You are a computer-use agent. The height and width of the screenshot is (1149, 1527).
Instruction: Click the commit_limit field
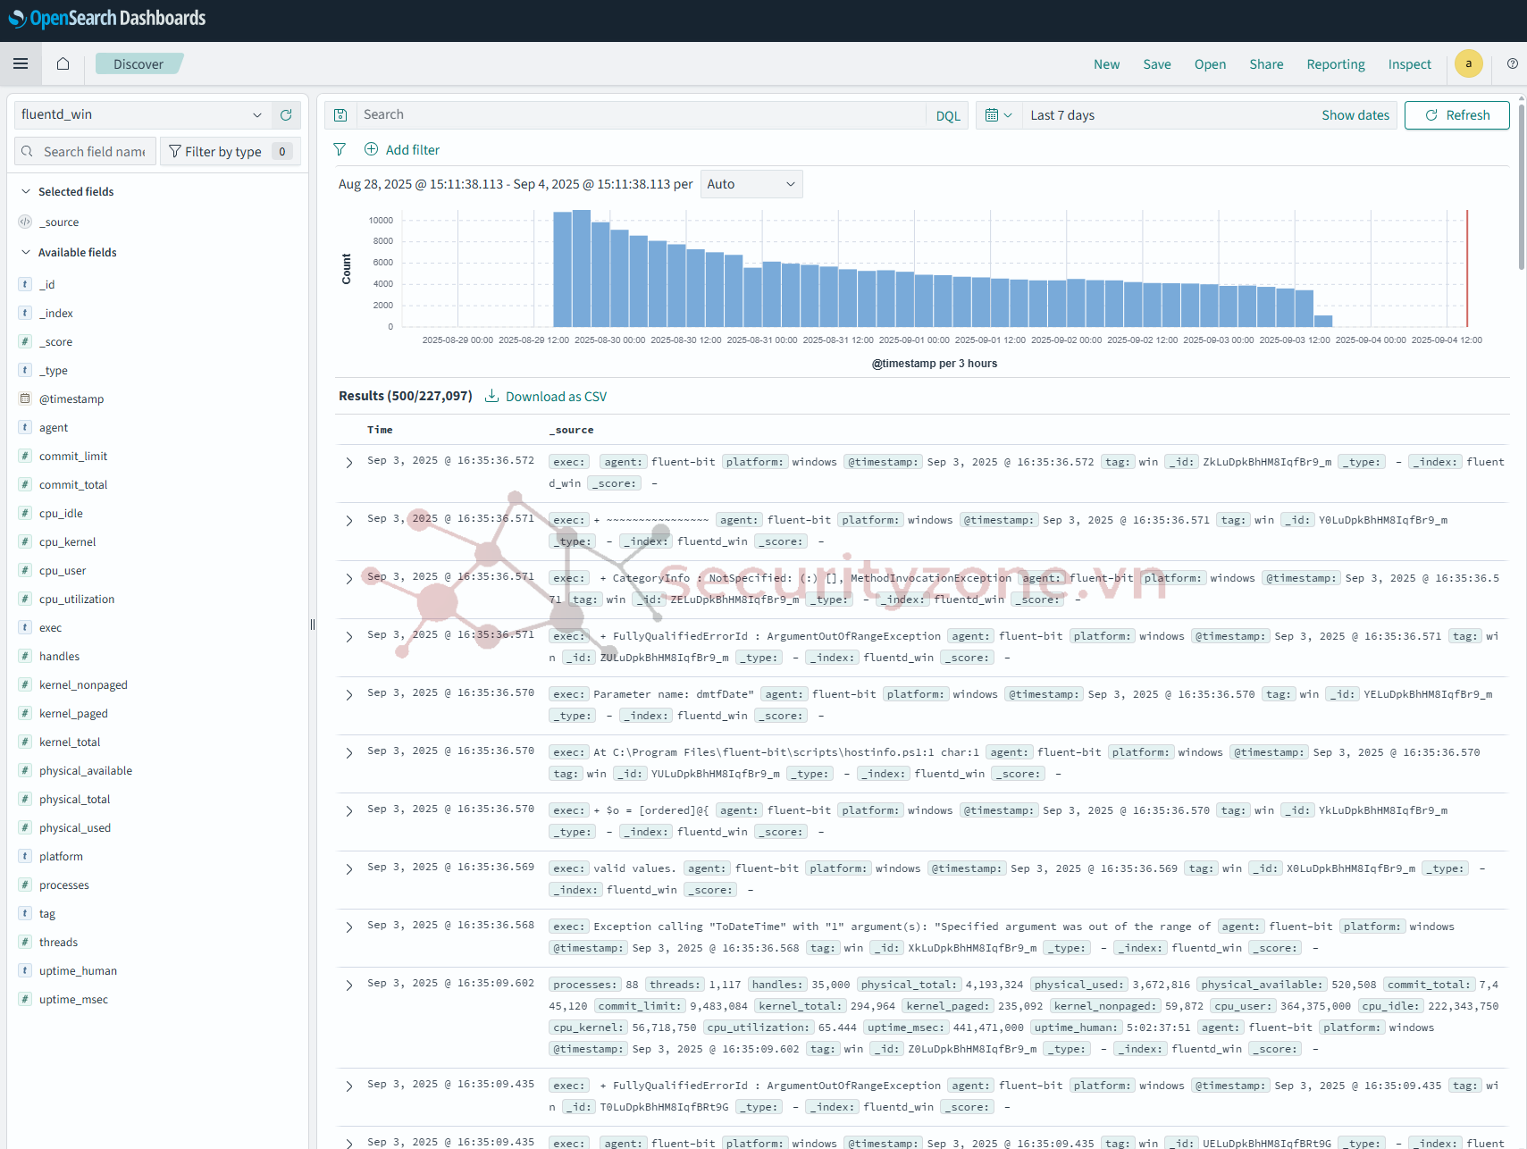click(x=73, y=456)
